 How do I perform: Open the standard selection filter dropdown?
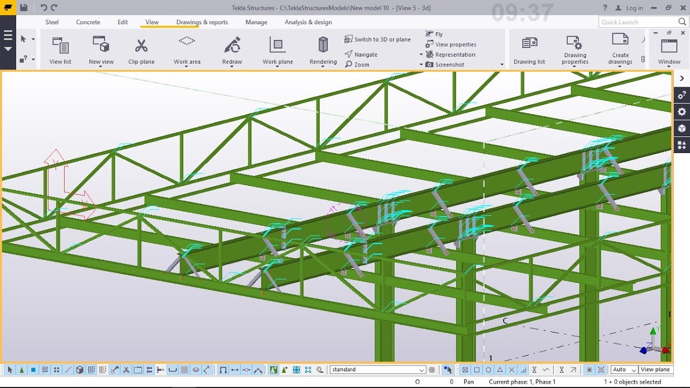(x=422, y=370)
